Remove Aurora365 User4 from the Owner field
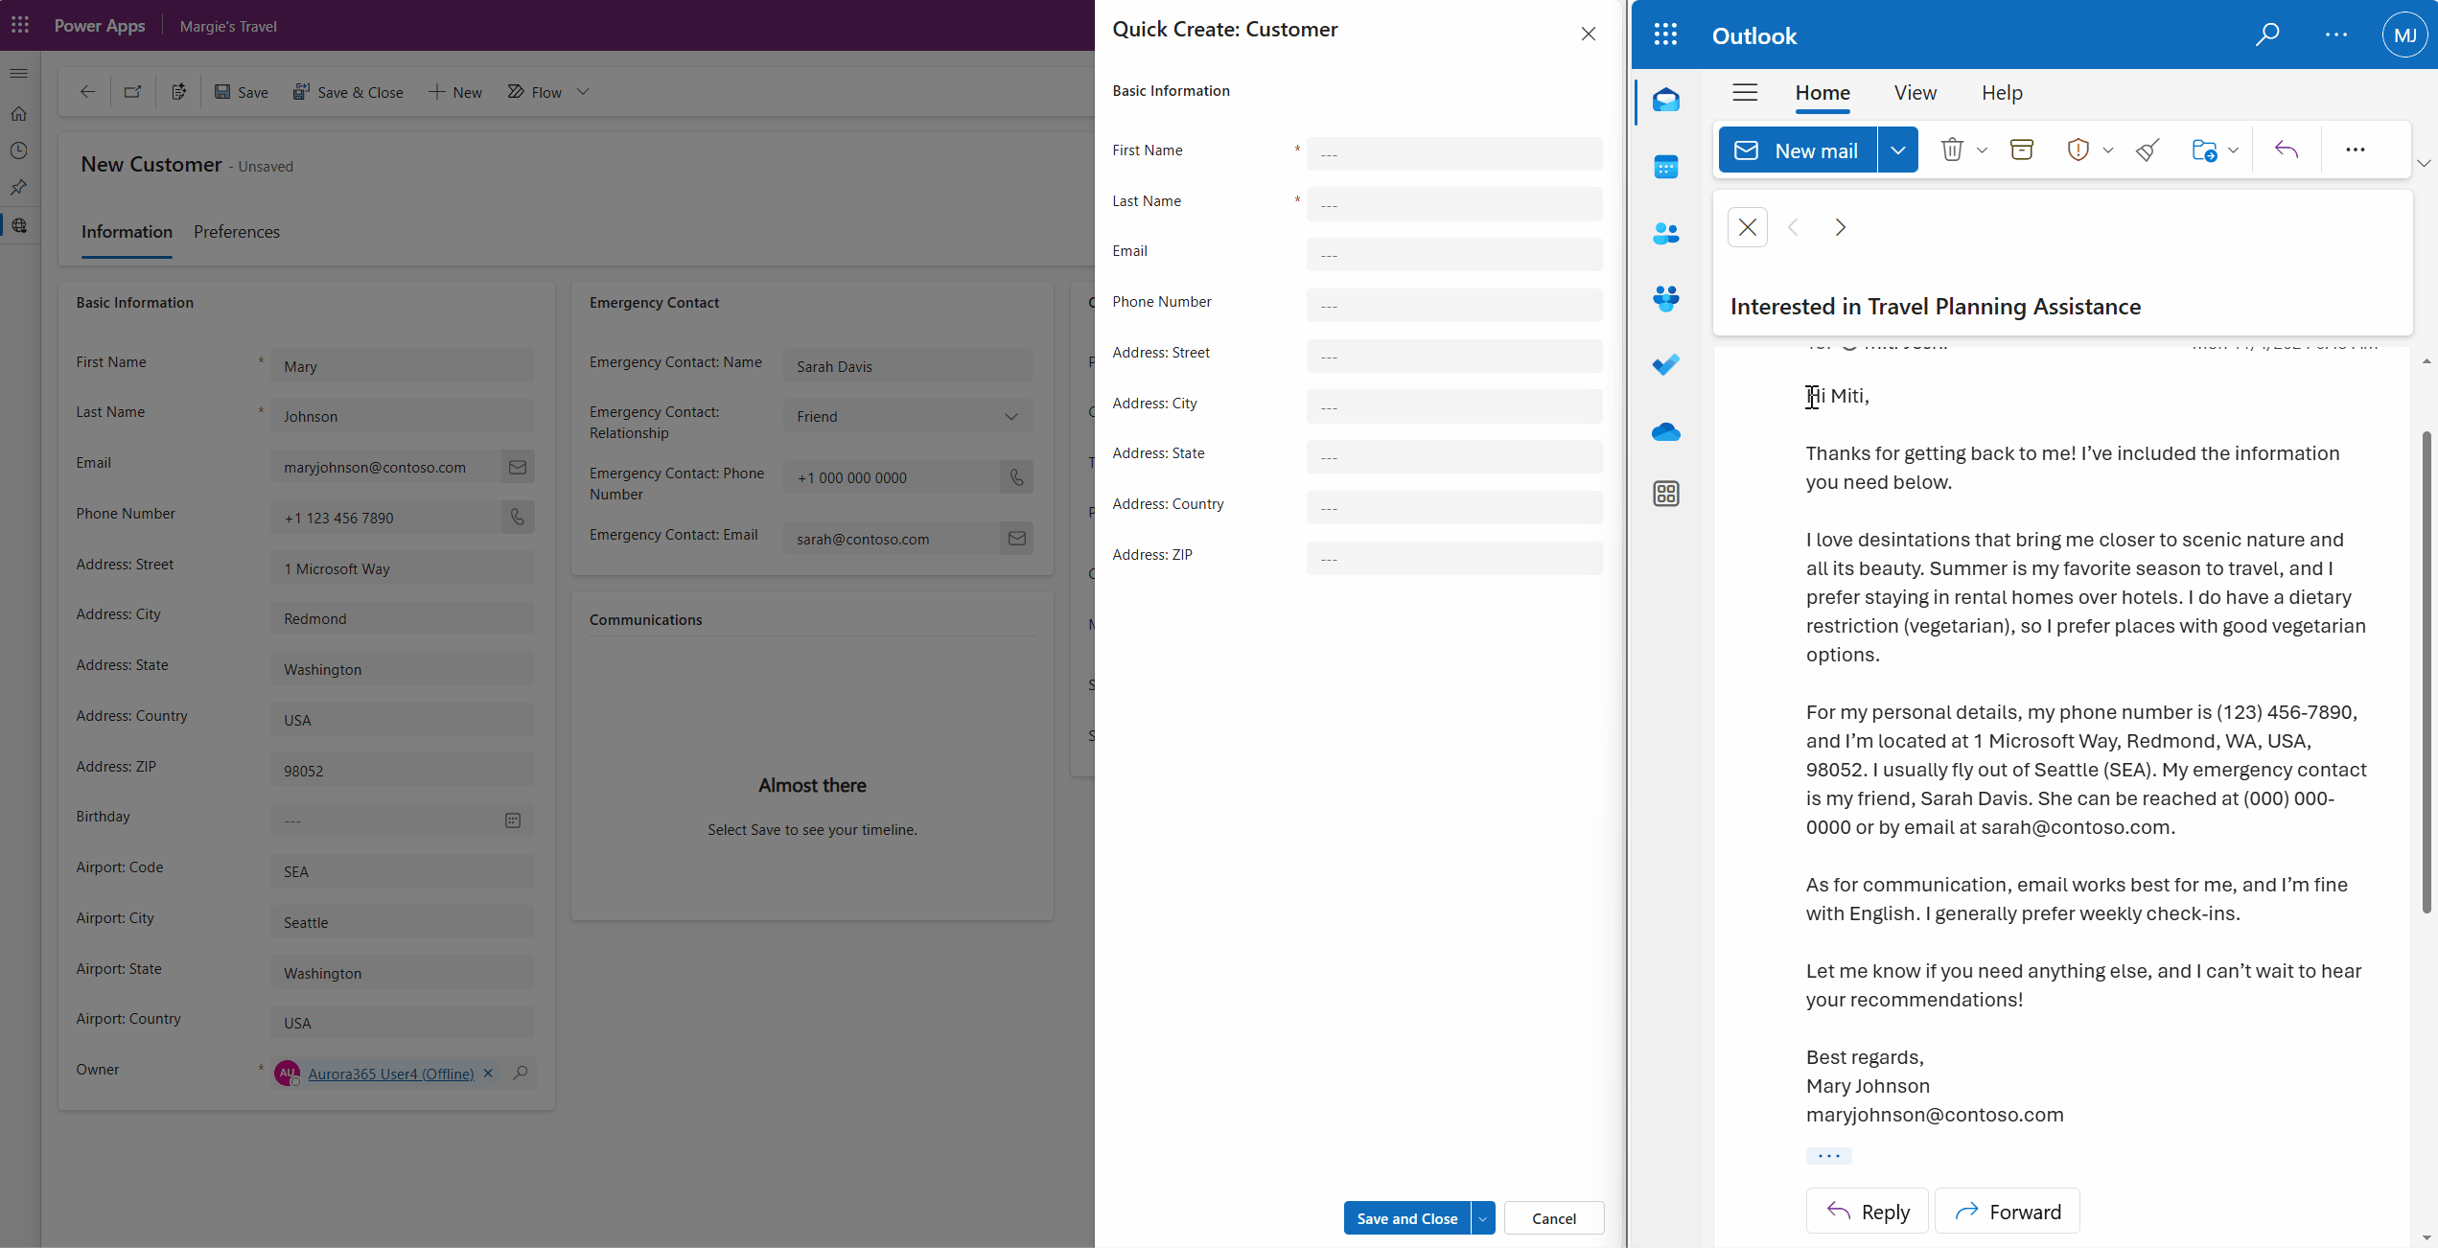This screenshot has width=2438, height=1248. pyautogui.click(x=489, y=1074)
